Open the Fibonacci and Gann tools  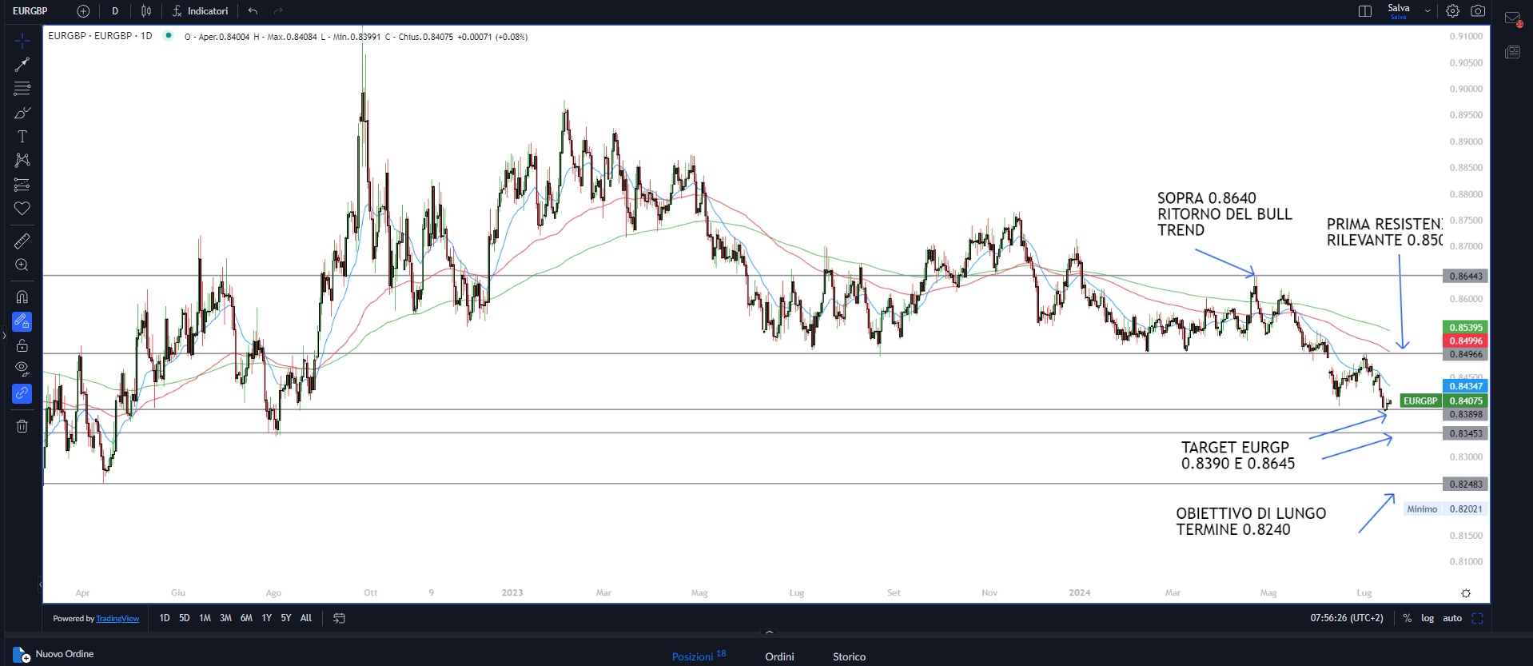[x=22, y=88]
